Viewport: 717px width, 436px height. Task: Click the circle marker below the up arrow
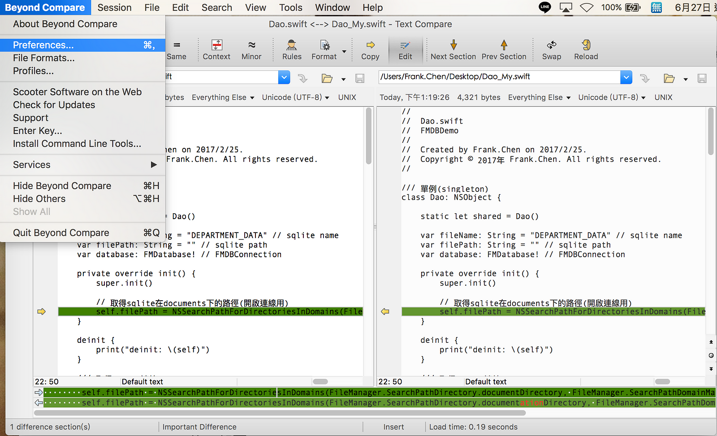coord(711,355)
